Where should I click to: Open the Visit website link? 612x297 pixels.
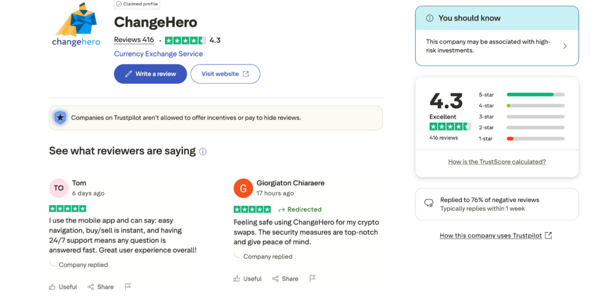[225, 74]
